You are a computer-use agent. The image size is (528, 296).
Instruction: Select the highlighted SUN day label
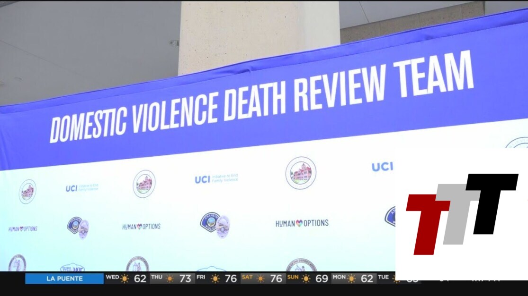pyautogui.click(x=293, y=277)
